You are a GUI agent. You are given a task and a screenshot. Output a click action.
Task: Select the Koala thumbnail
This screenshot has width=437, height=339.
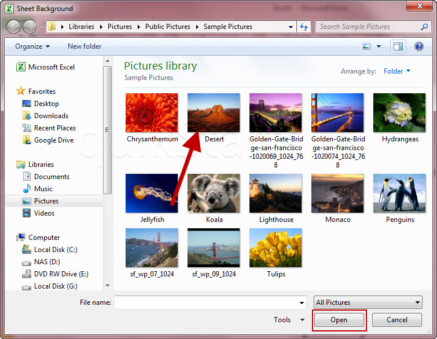point(214,193)
